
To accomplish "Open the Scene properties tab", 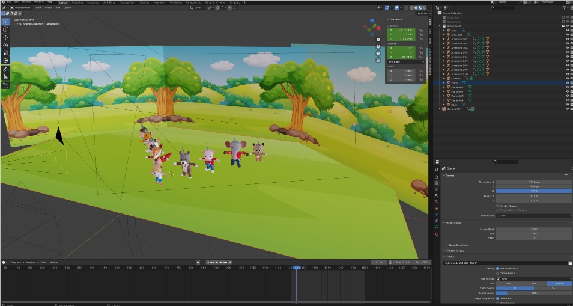I will tap(437, 195).
